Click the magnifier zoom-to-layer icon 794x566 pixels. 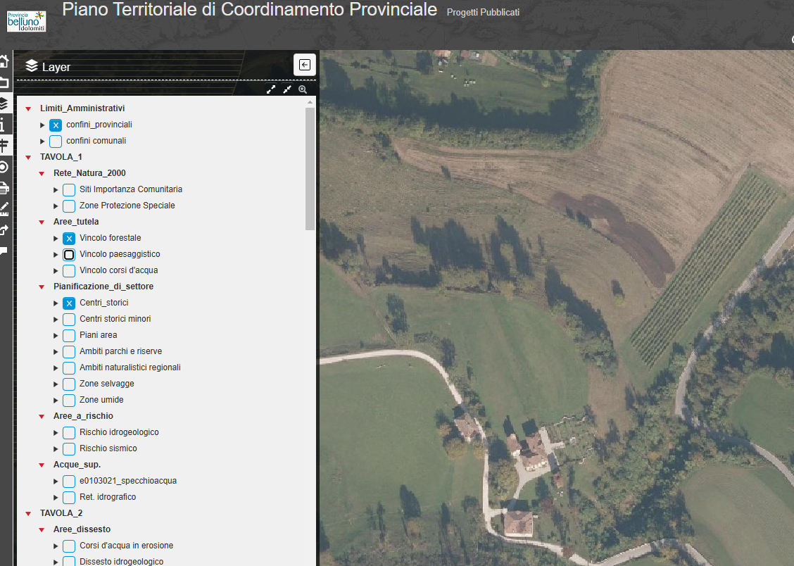click(303, 89)
